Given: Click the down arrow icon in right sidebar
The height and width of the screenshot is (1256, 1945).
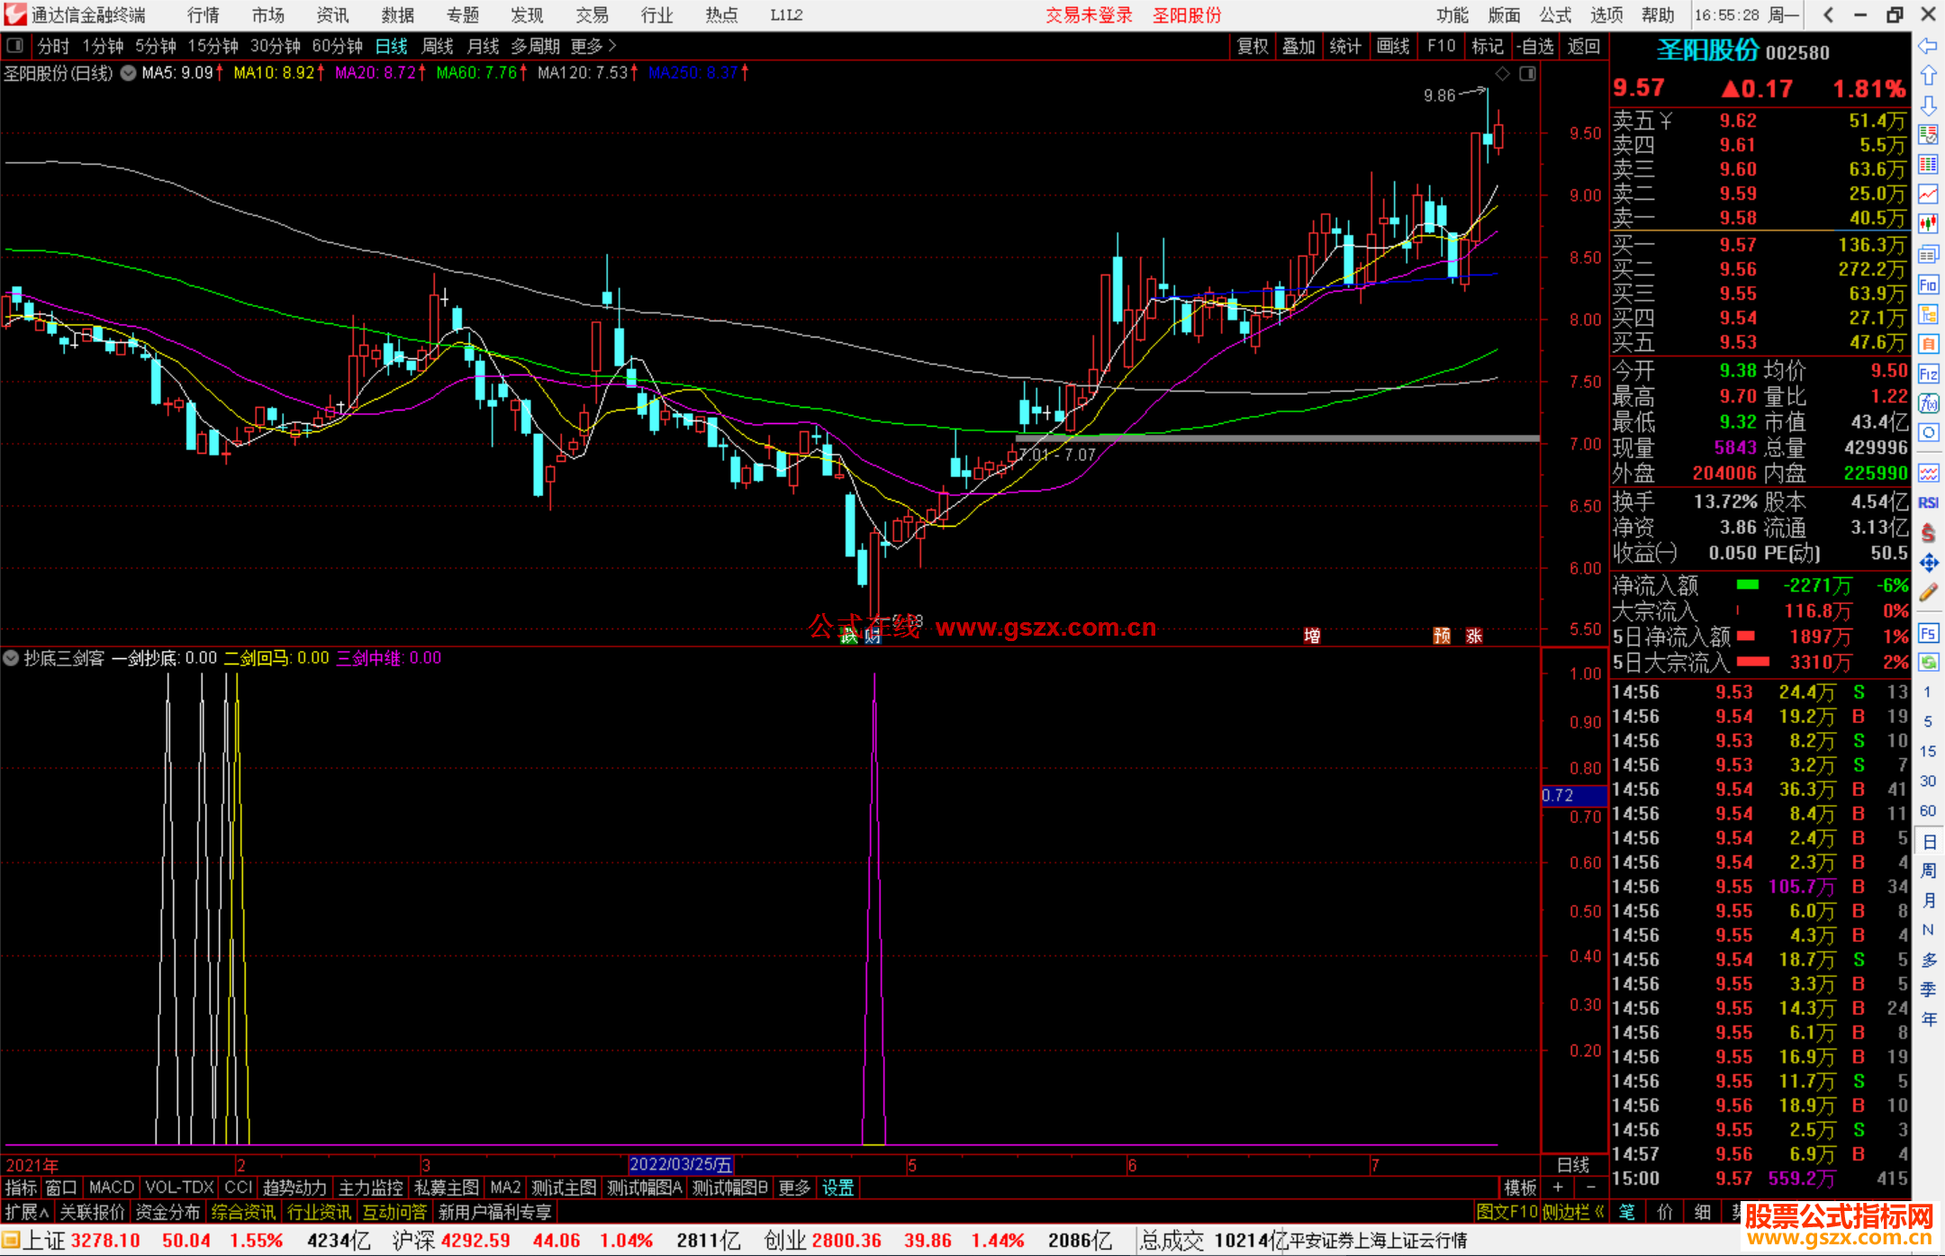Looking at the screenshot, I should pyautogui.click(x=1928, y=105).
